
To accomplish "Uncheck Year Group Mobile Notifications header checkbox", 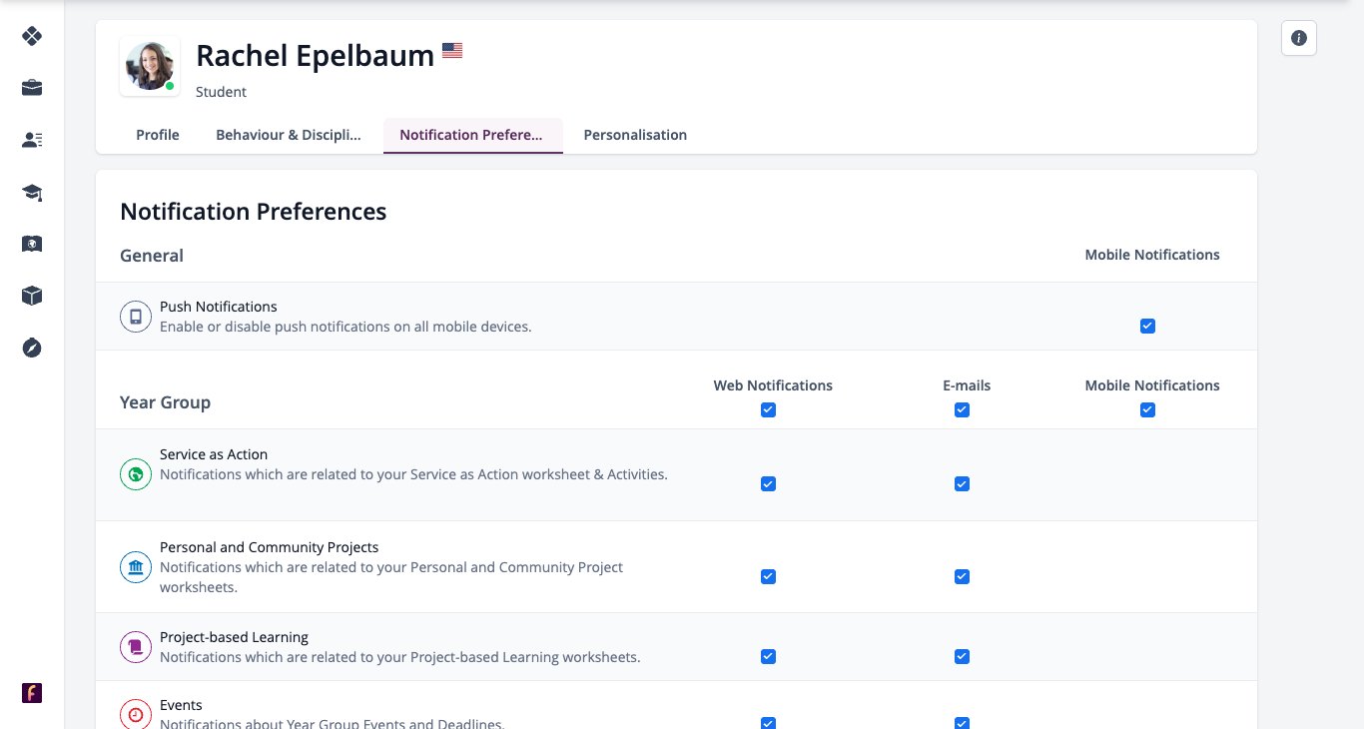I will click(x=1147, y=410).
